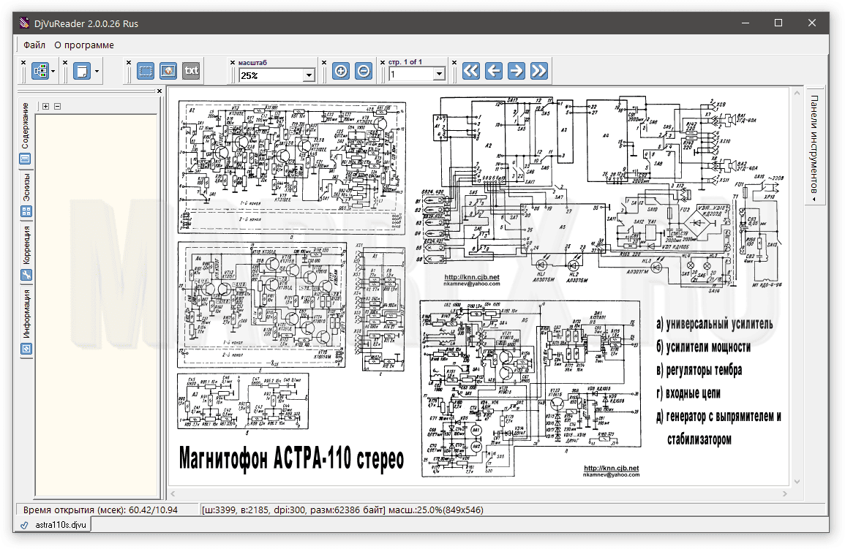The image size is (845, 549).
Task: Click the picture export toolbar icon
Action: point(168,71)
